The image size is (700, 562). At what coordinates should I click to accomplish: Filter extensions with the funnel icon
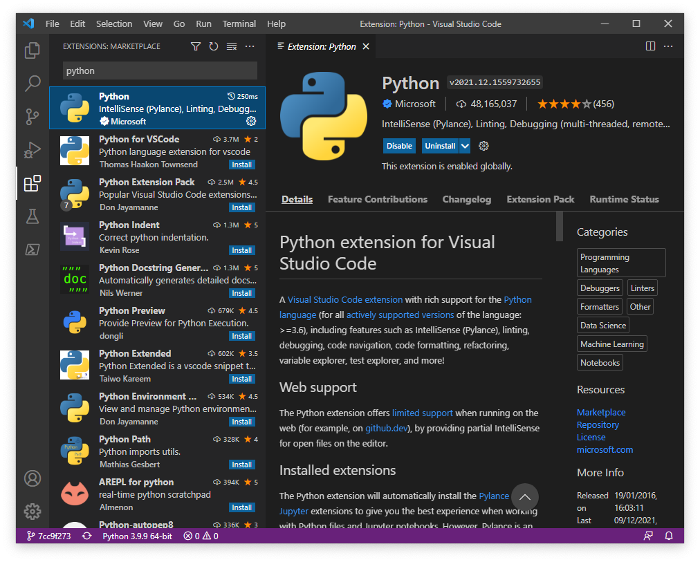196,46
